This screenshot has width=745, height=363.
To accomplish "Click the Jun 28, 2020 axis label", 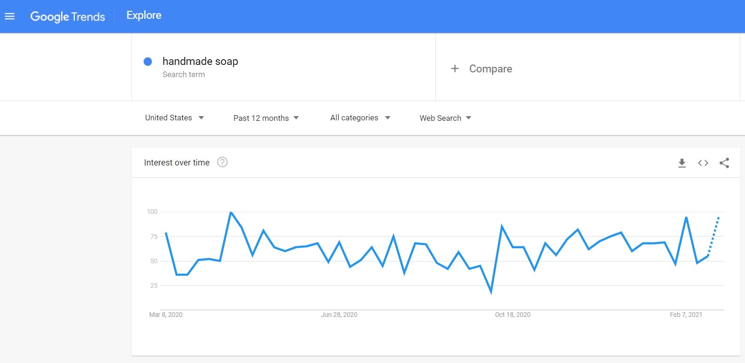I will pos(339,315).
